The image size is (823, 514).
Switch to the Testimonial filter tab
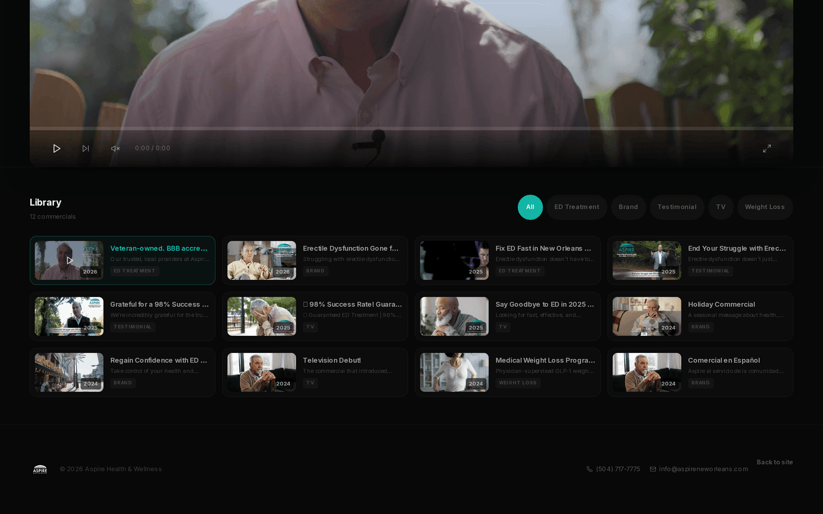point(677,207)
